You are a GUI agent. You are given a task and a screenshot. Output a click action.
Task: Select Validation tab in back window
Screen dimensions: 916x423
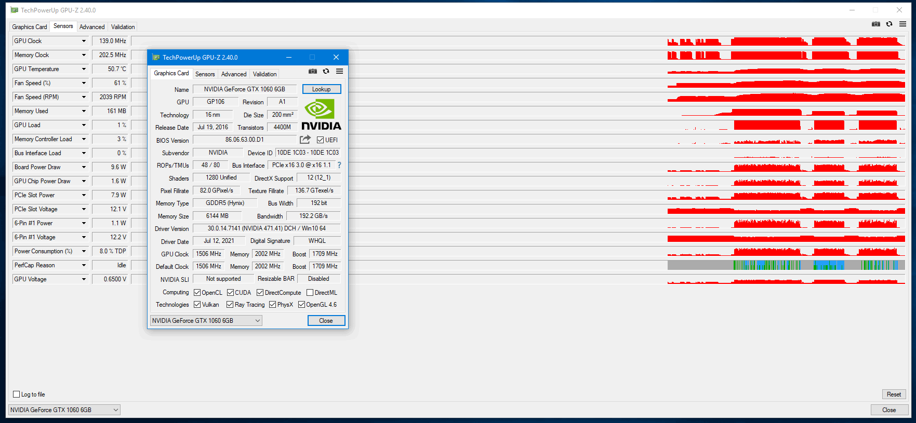point(123,27)
